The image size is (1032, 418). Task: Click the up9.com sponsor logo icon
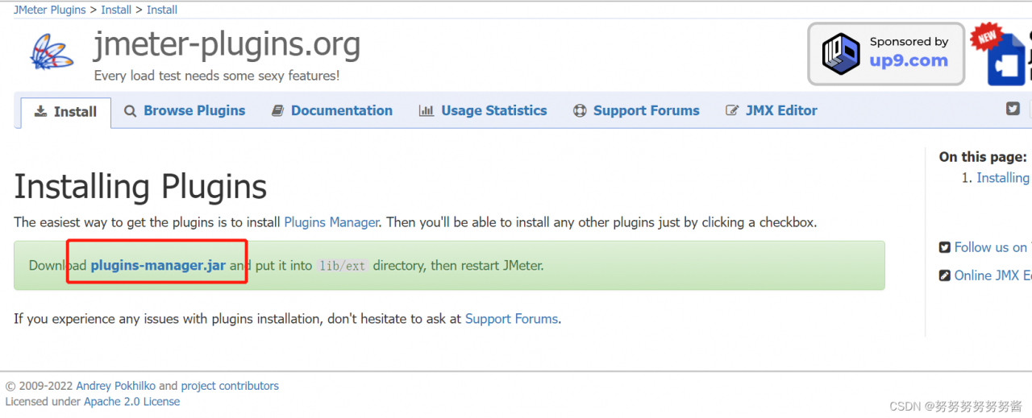click(x=841, y=54)
